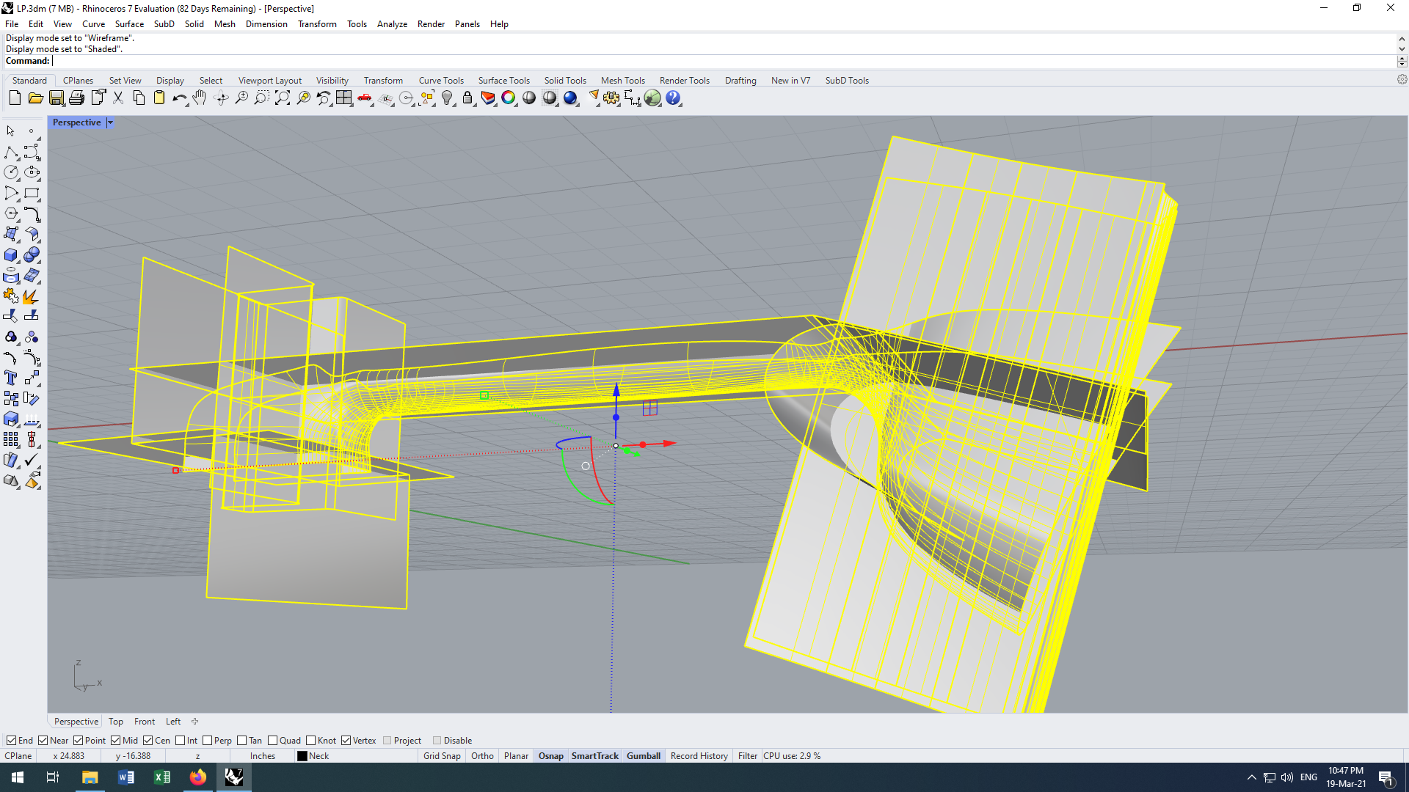Toggle the Project osnap checkbox
The width and height of the screenshot is (1409, 792).
tap(387, 741)
